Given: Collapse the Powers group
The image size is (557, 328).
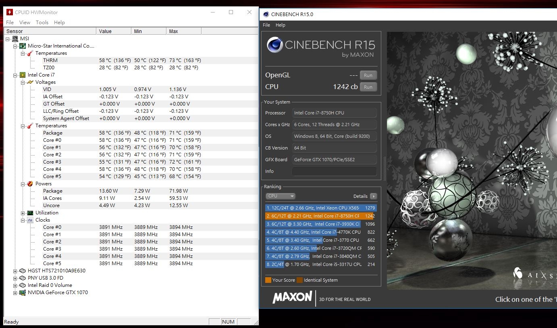Looking at the screenshot, I should point(23,184).
